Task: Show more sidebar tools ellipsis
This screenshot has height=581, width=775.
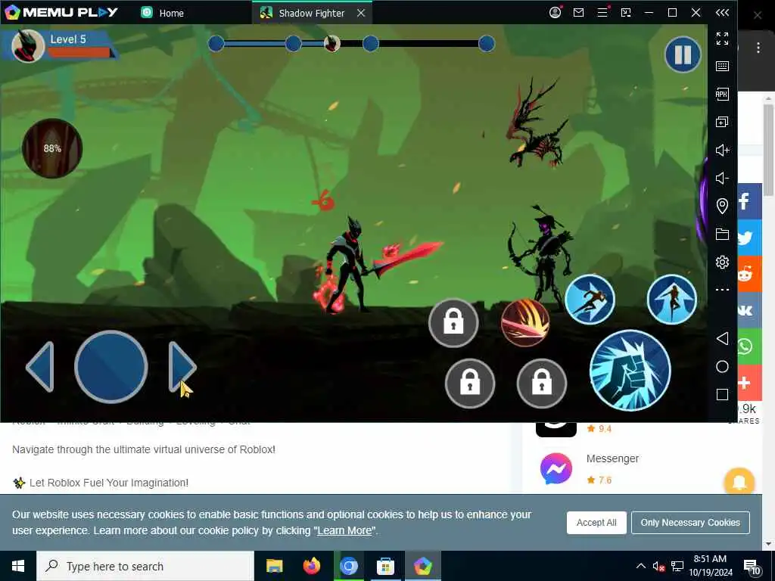Action: [722, 290]
